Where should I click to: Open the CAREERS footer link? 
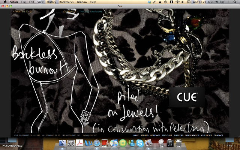178,135
